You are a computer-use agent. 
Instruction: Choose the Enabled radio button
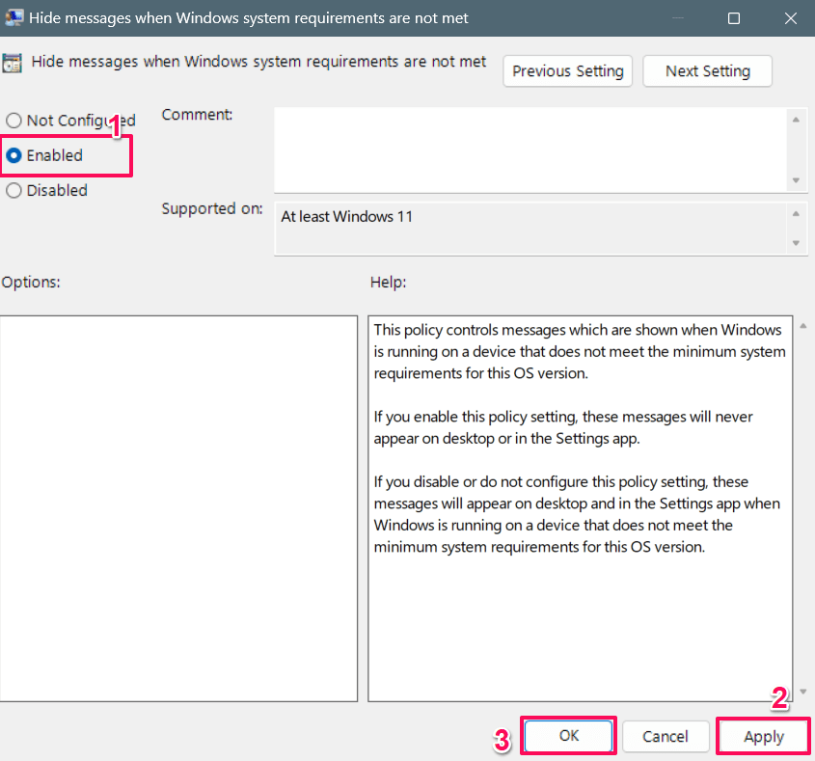(x=14, y=155)
